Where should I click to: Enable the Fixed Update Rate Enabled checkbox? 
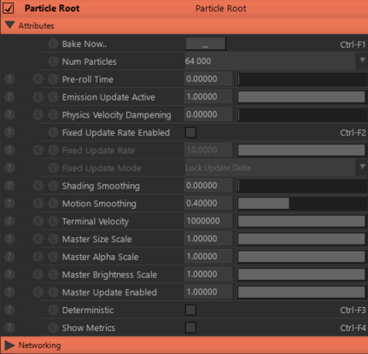pyautogui.click(x=190, y=132)
